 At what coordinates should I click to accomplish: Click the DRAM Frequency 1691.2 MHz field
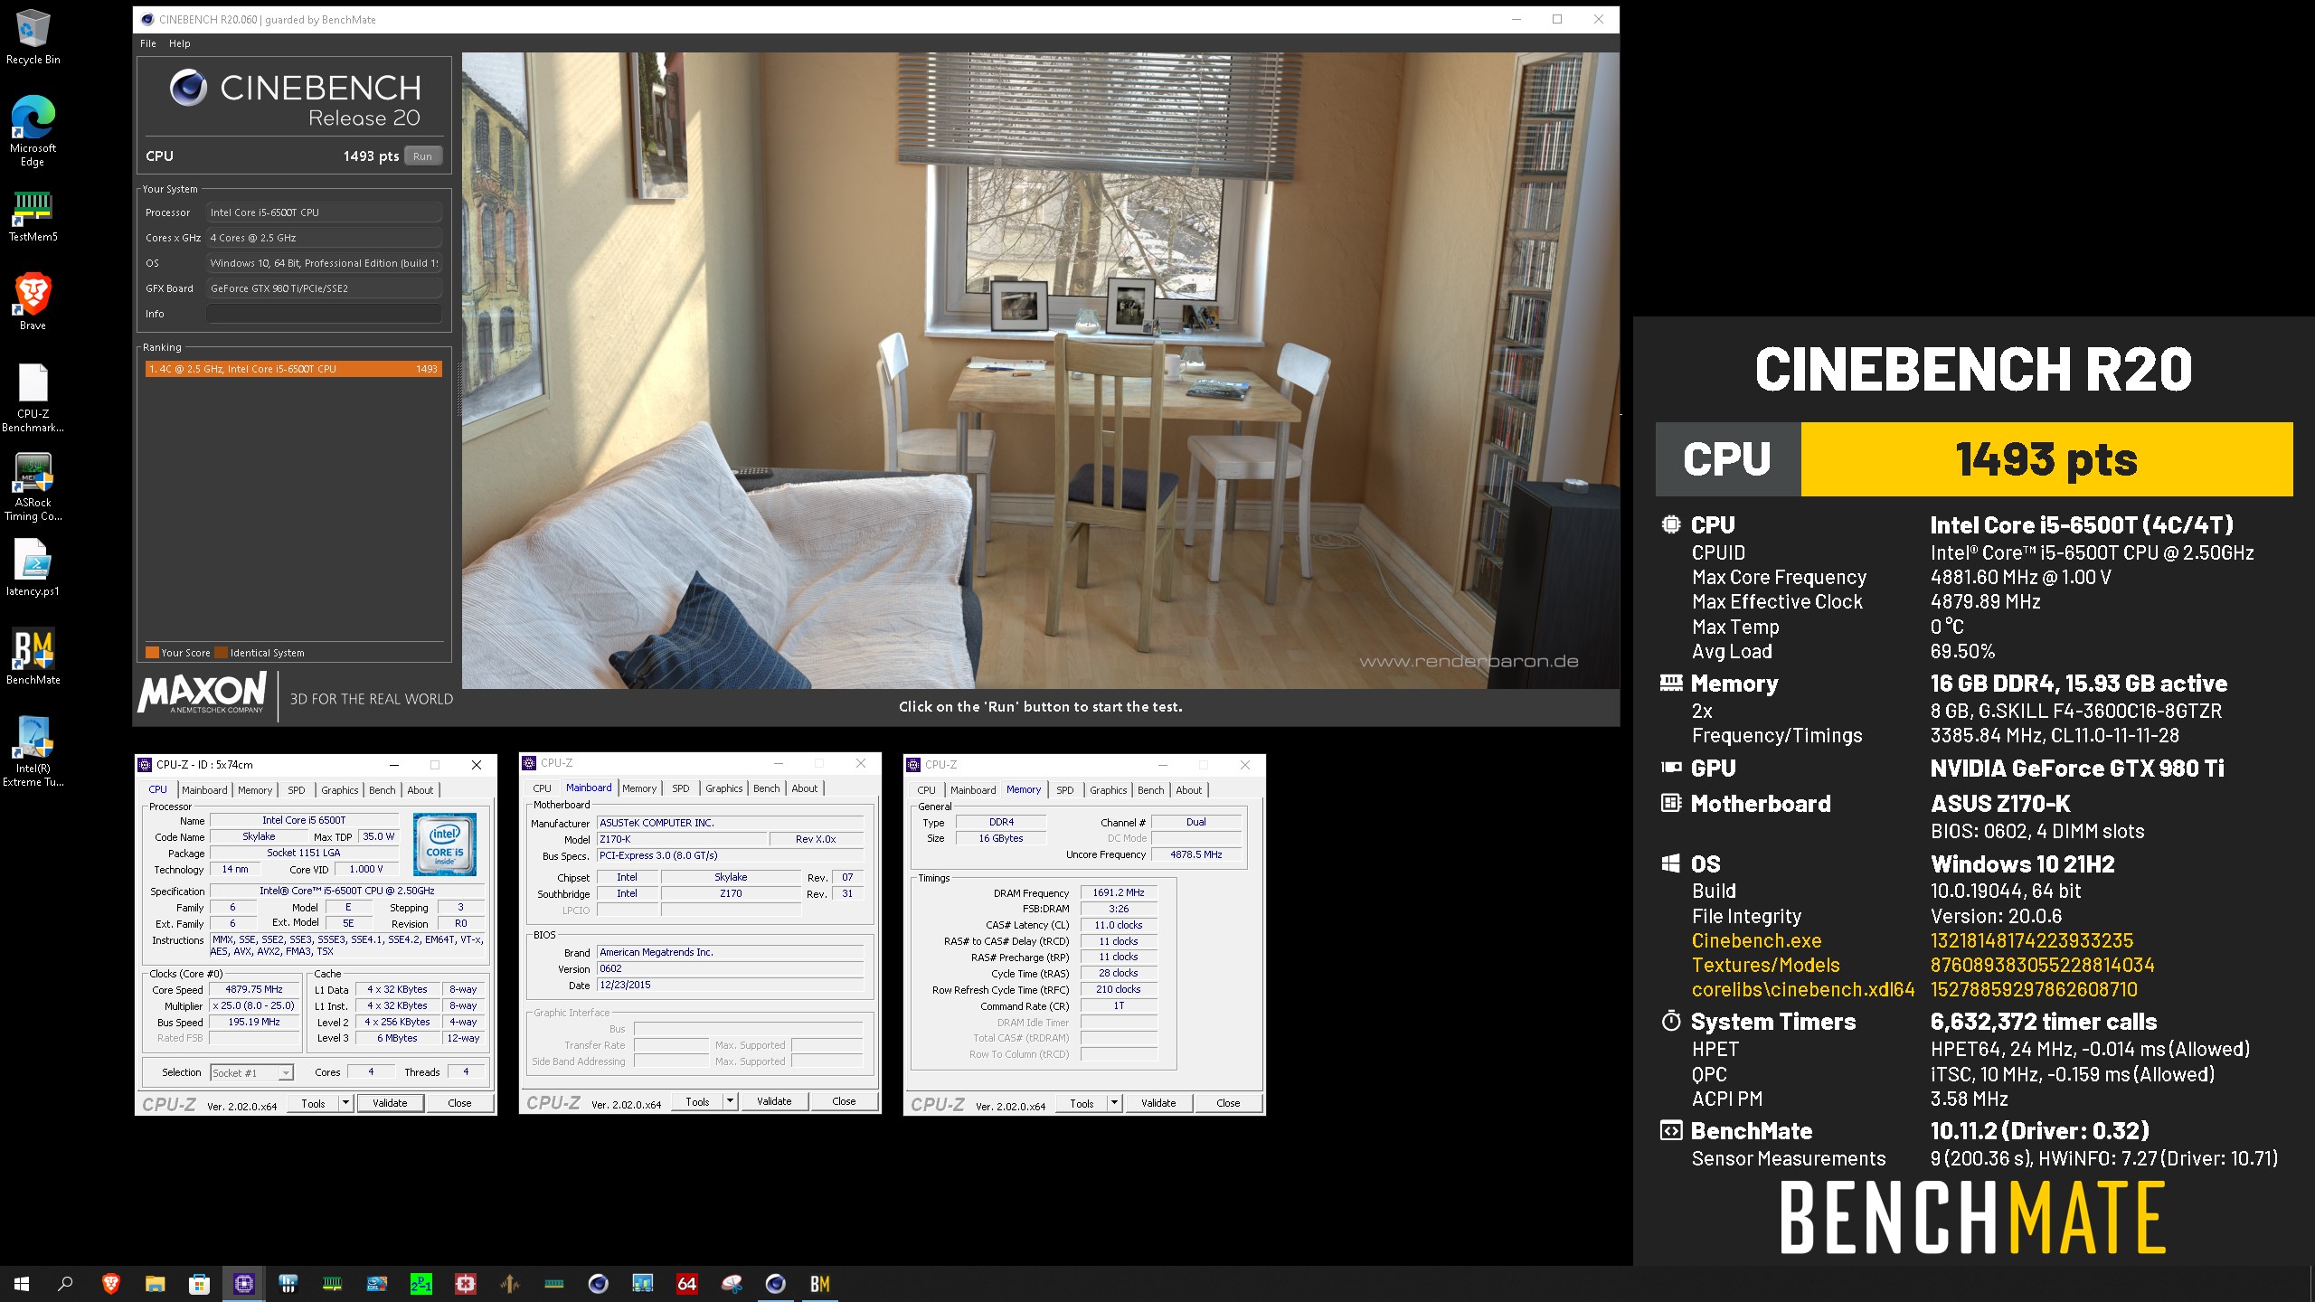(x=1119, y=892)
